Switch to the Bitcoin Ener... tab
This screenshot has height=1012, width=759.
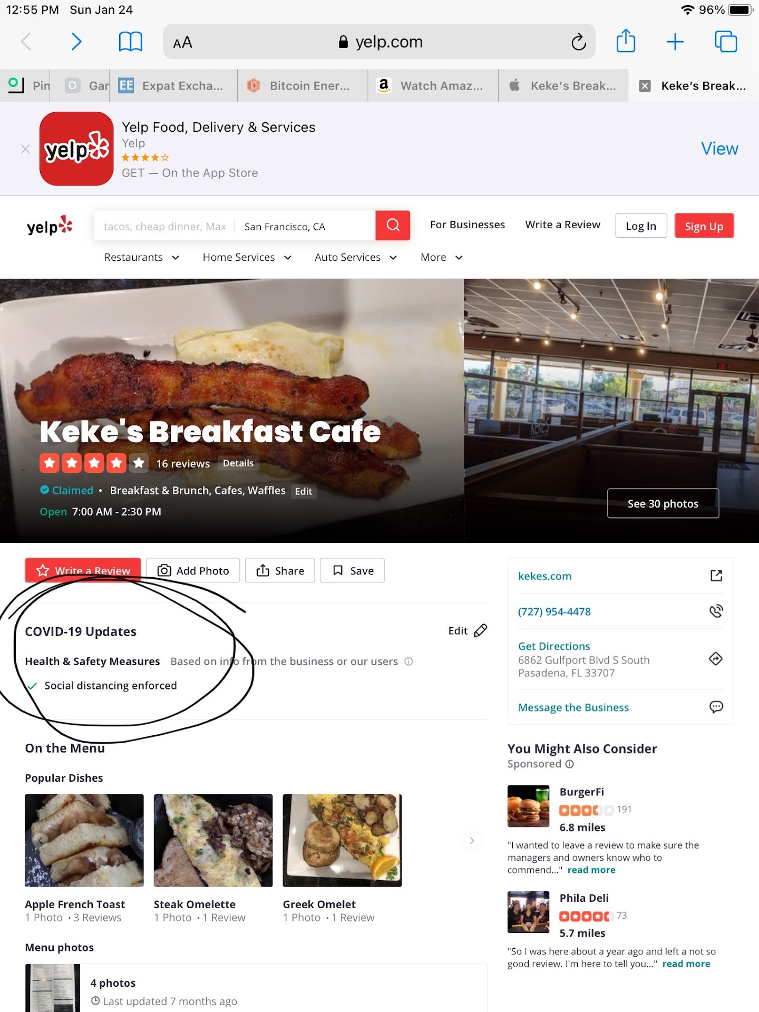[x=303, y=85]
